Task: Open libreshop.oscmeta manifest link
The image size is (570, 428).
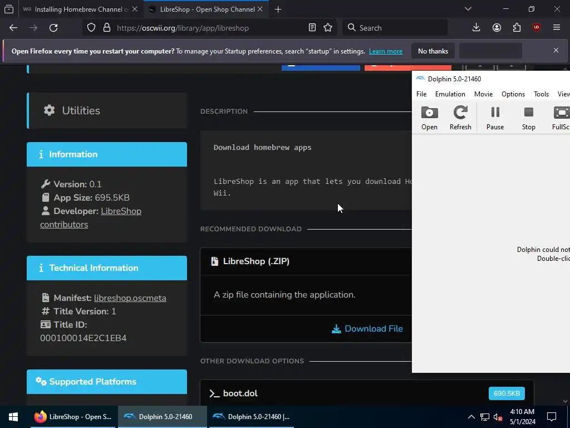Action: [x=130, y=298]
